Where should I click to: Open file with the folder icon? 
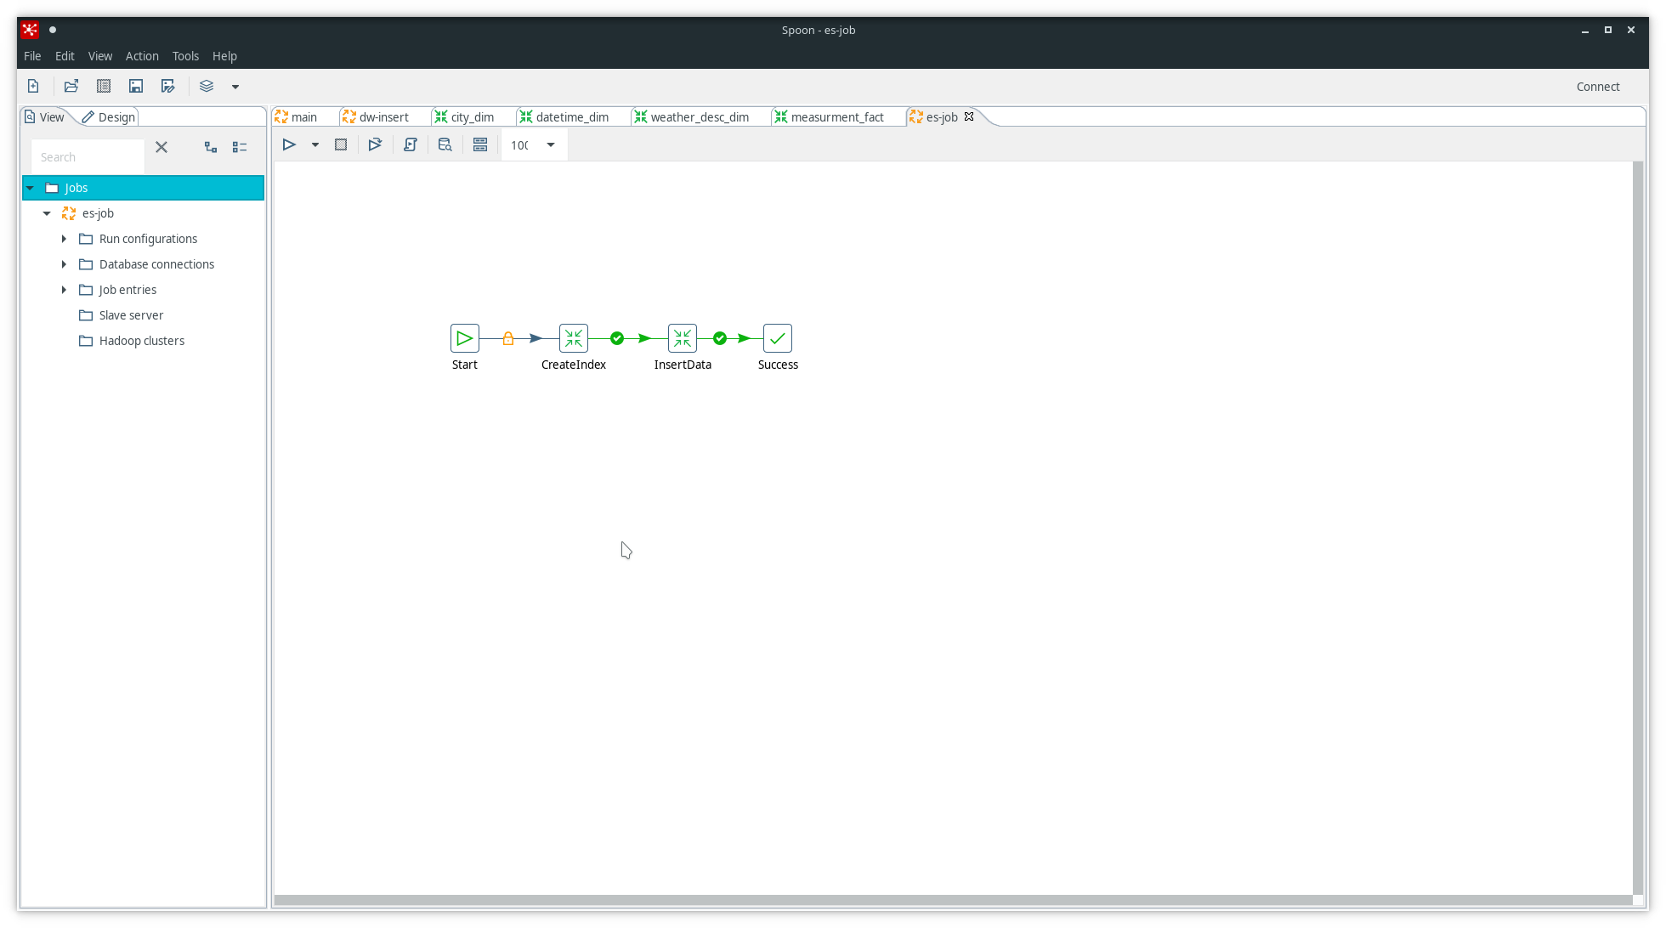(71, 86)
